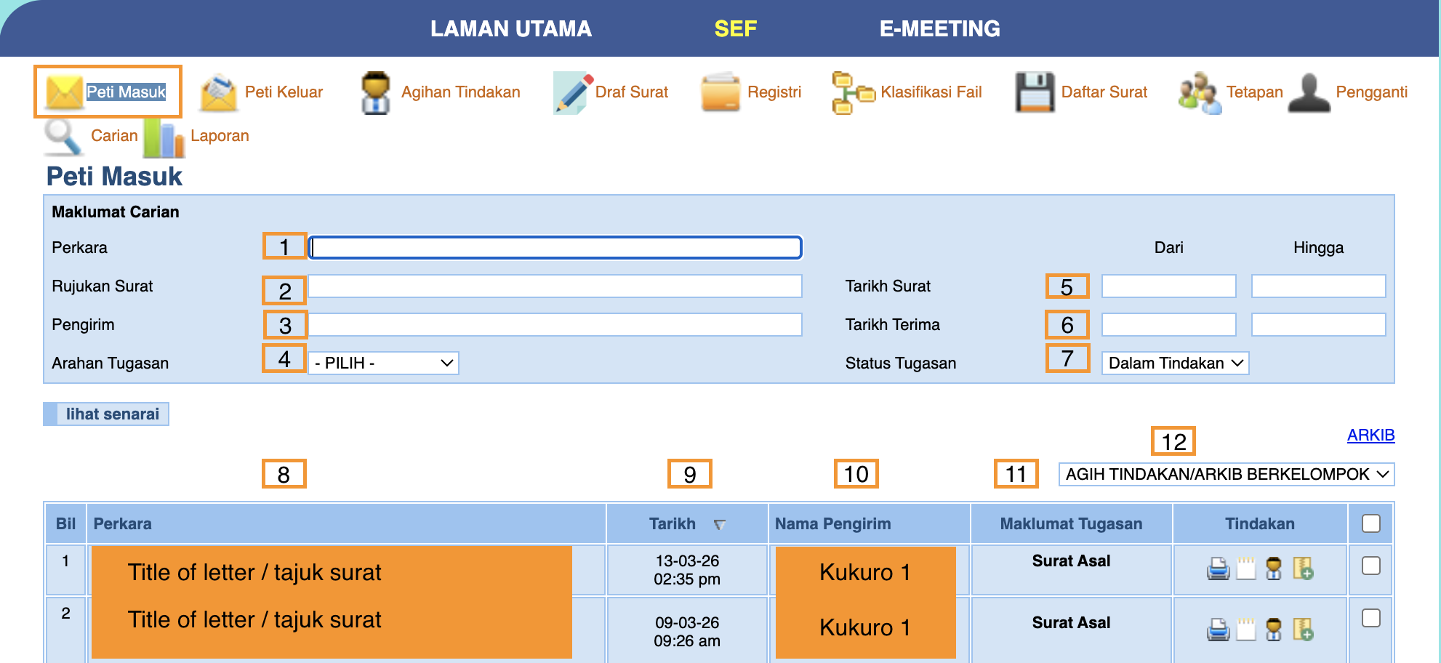Open Peti Keluar envelope icon
Image resolution: width=1441 pixels, height=663 pixels.
(219, 93)
